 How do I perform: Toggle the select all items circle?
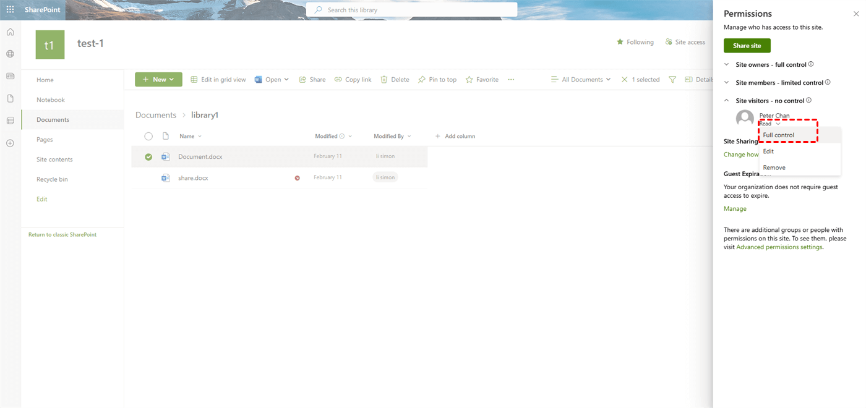coord(148,136)
